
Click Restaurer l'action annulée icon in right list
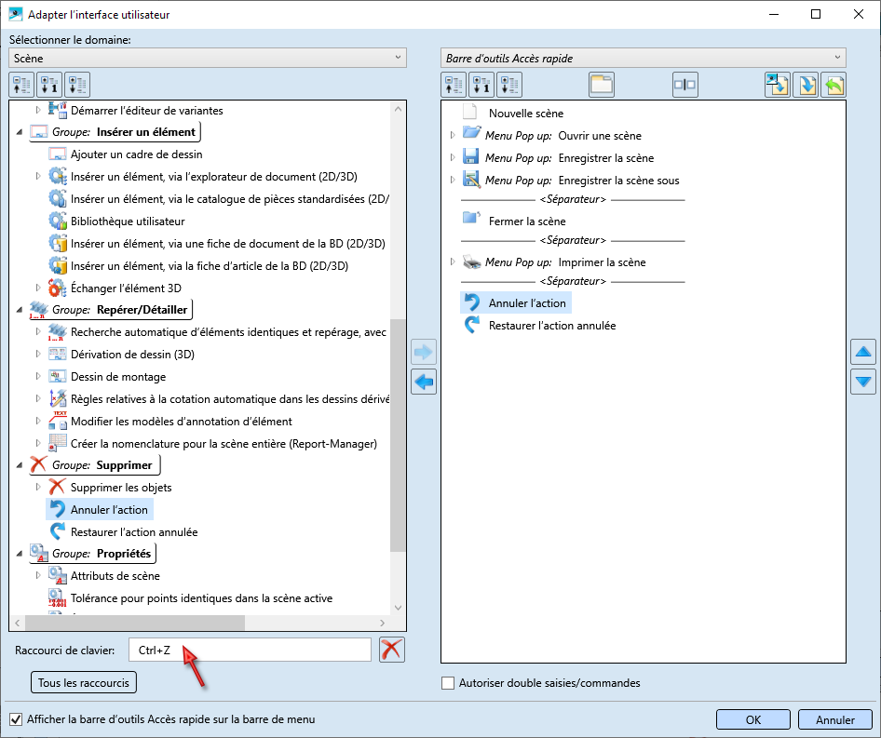click(471, 325)
